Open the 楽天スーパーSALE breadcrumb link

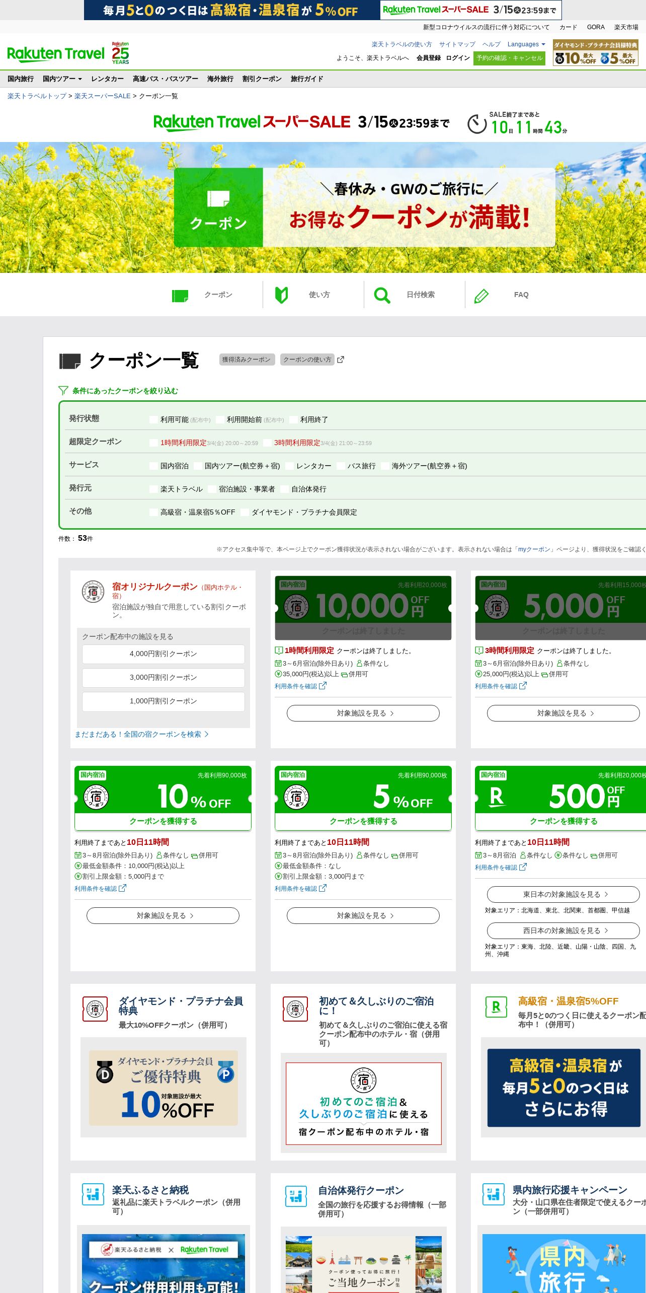103,96
